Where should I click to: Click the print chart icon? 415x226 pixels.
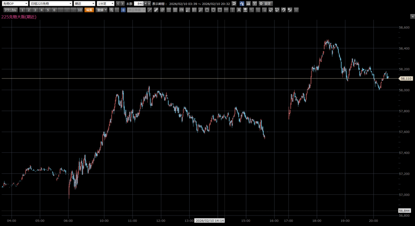coord(248,3)
